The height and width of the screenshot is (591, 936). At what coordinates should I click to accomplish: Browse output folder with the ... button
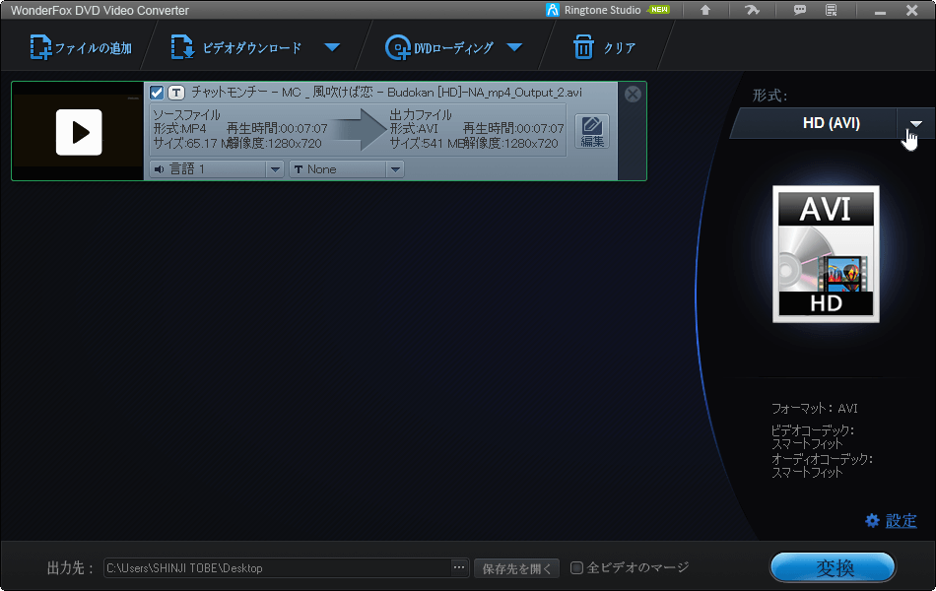tap(459, 567)
